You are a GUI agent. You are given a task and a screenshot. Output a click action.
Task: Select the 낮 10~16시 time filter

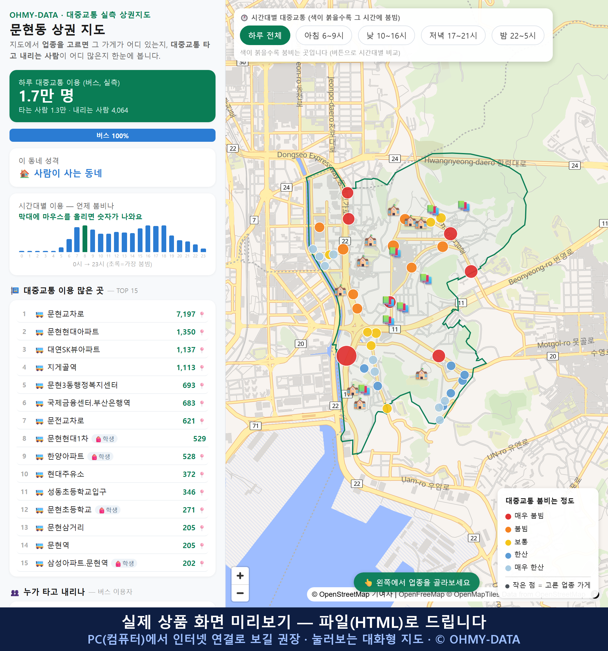(387, 35)
